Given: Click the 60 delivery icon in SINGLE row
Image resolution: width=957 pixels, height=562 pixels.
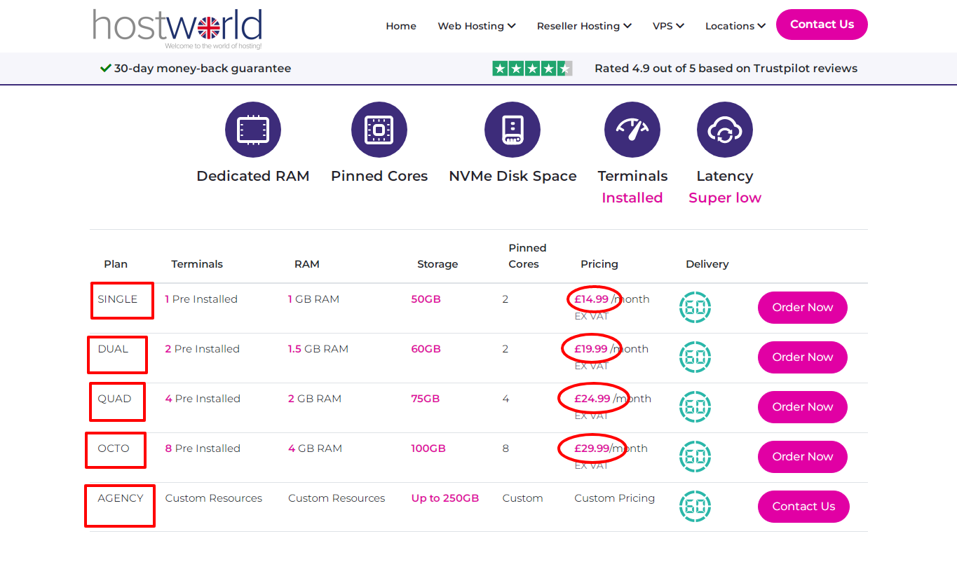Looking at the screenshot, I should pyautogui.click(x=695, y=308).
